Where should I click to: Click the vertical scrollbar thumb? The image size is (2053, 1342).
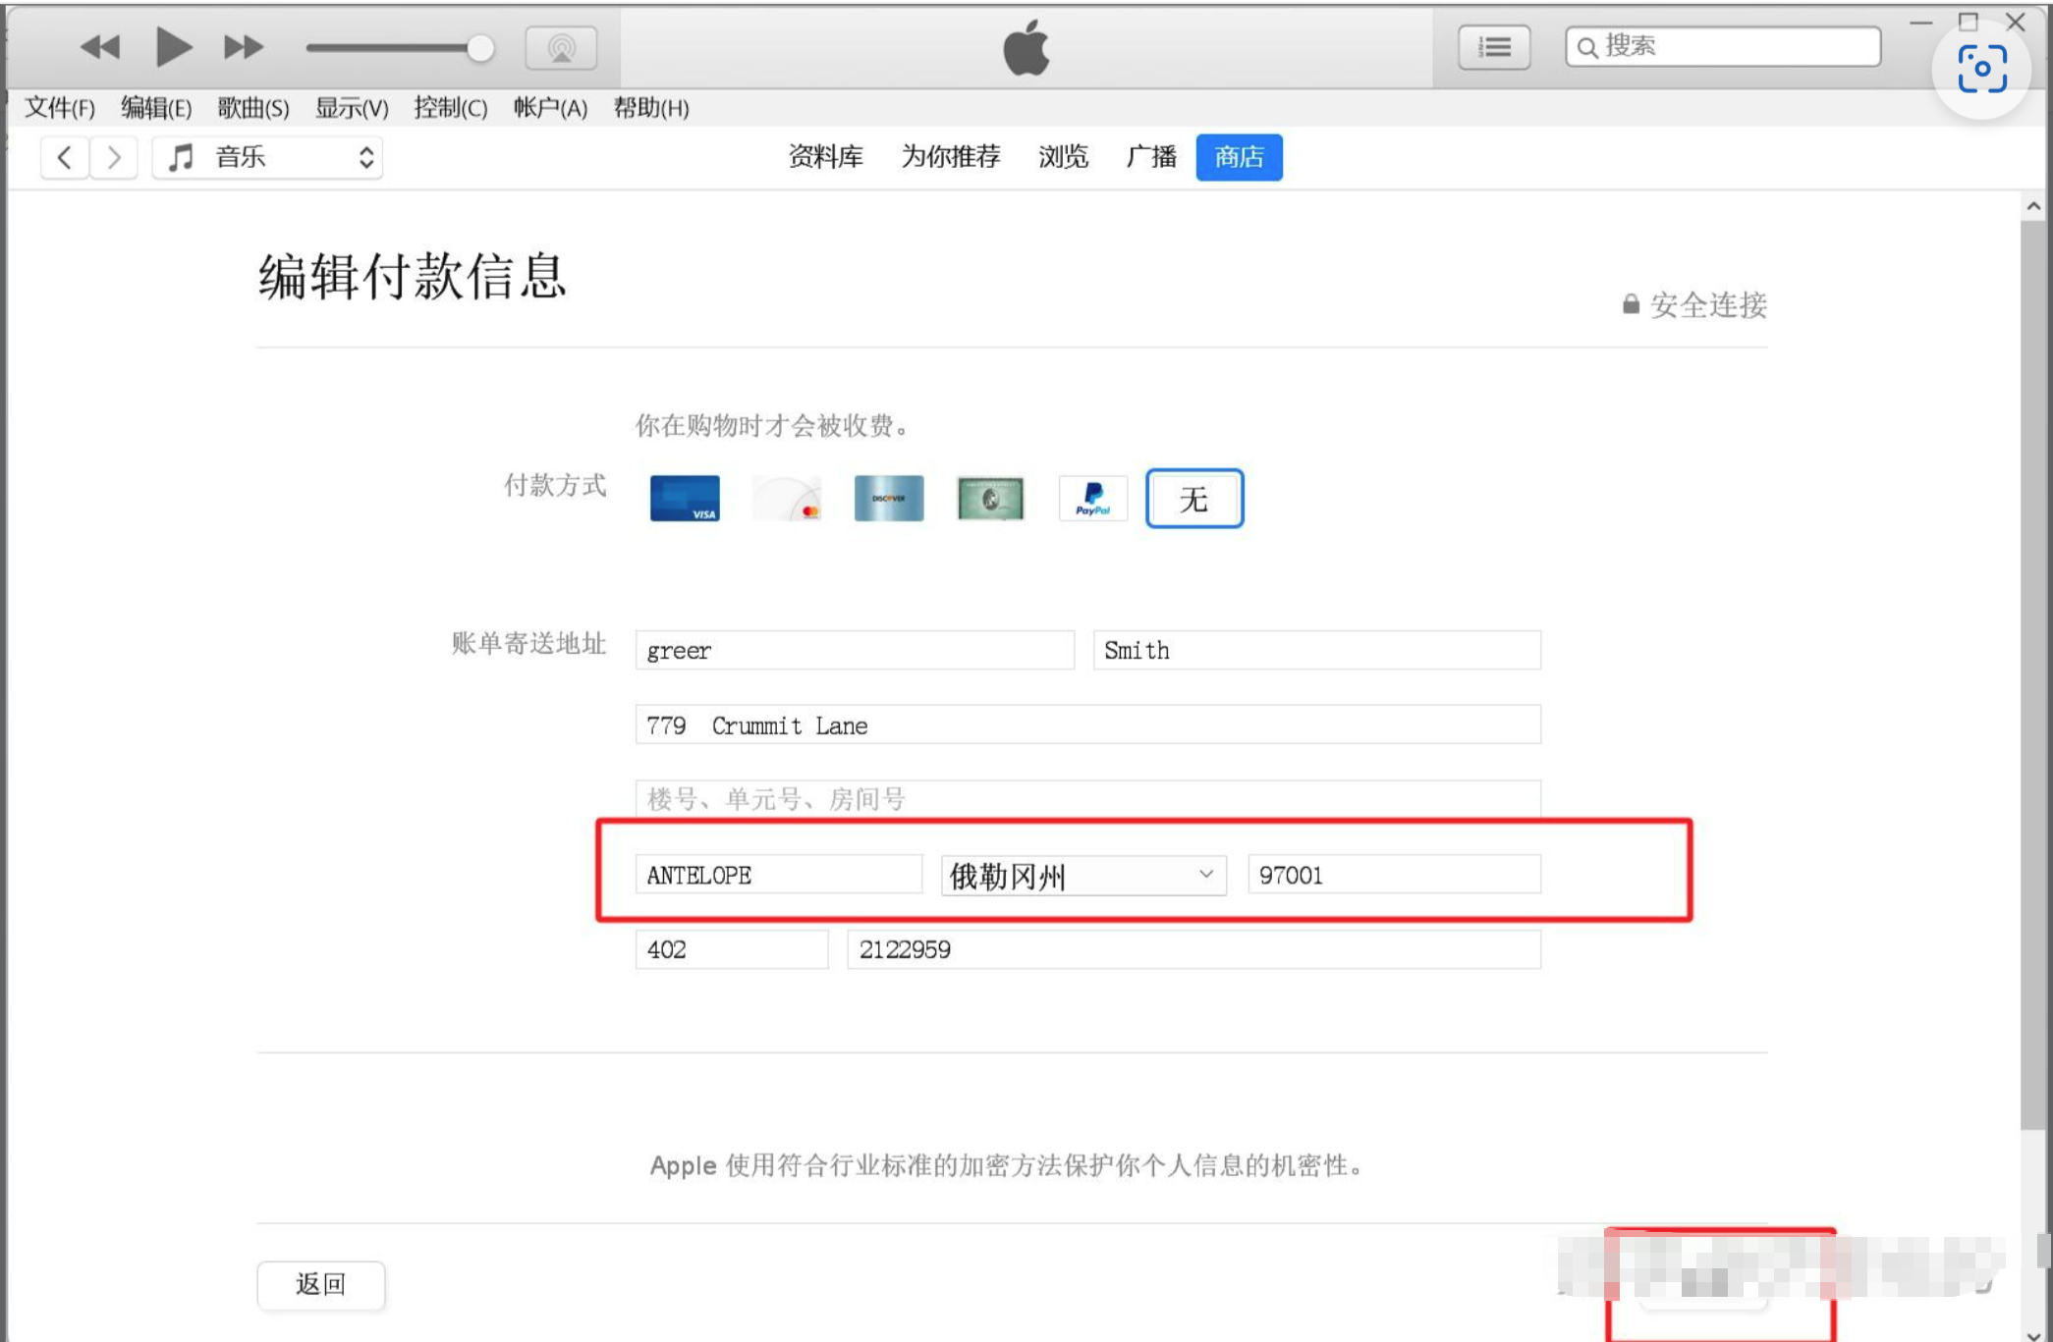2033,675
